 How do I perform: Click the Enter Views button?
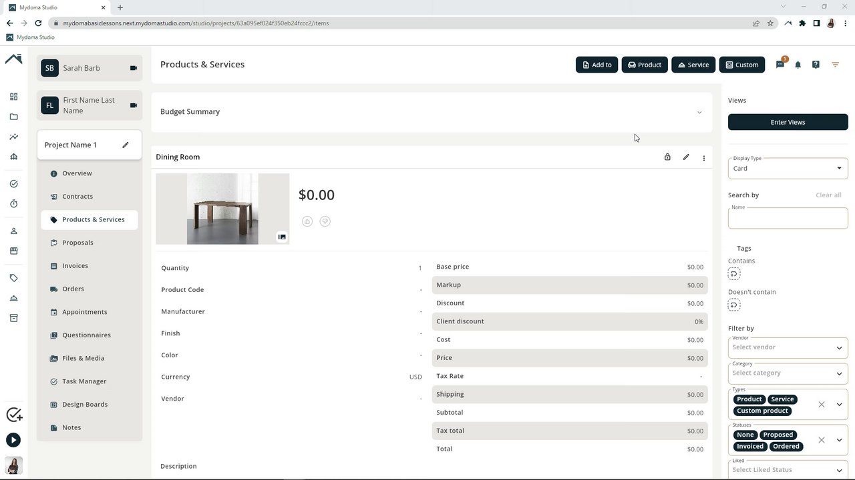point(788,122)
